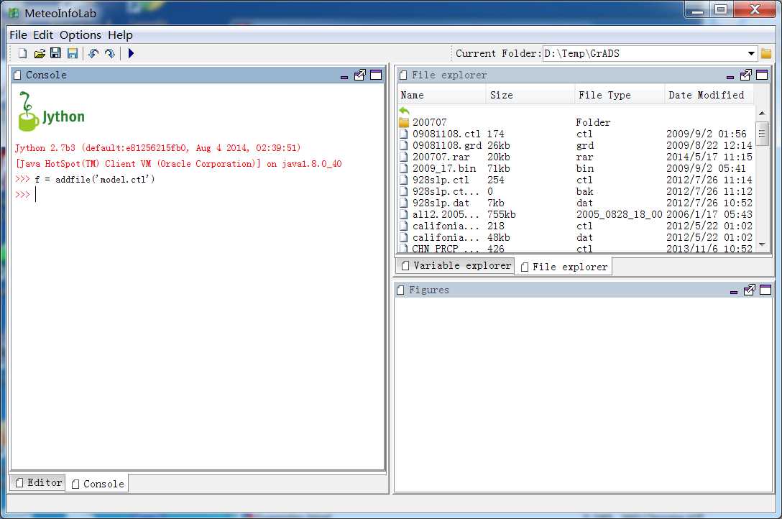Open the Edit menu
The height and width of the screenshot is (519, 782).
pos(43,35)
